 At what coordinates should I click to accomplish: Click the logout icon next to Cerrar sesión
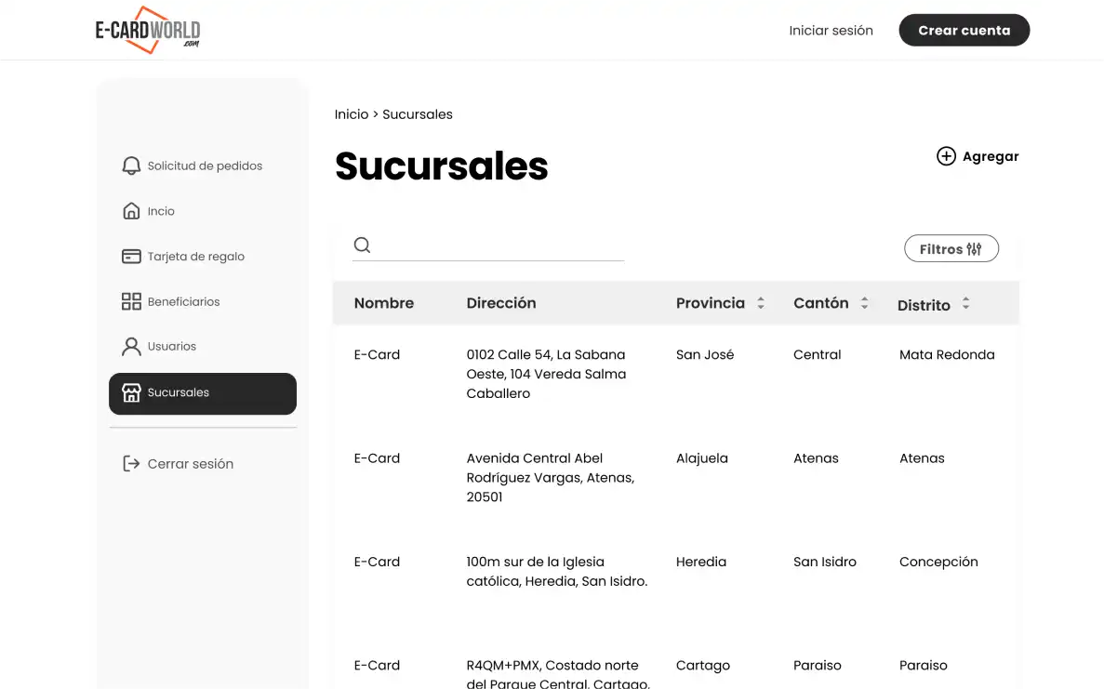131,463
